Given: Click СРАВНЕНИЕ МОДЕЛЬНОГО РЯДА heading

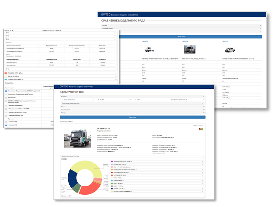Looking at the screenshot, I should click(123, 21).
